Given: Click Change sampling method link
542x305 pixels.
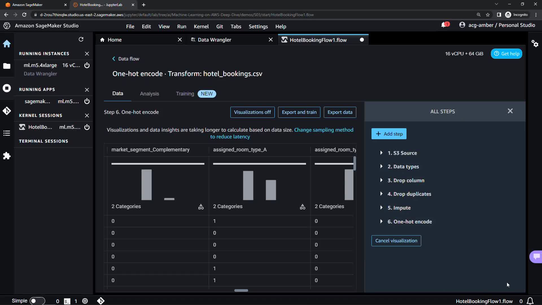Looking at the screenshot, I should coord(324,130).
